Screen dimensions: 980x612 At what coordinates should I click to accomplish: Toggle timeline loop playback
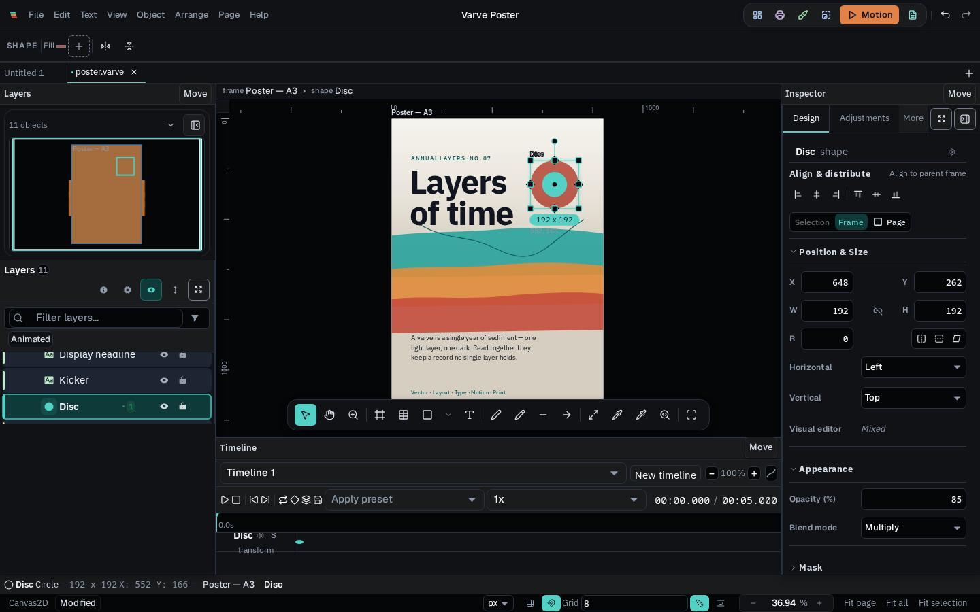[283, 500]
